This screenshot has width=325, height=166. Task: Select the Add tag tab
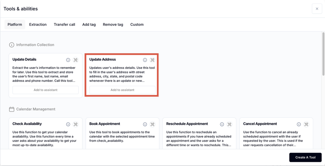(x=89, y=25)
